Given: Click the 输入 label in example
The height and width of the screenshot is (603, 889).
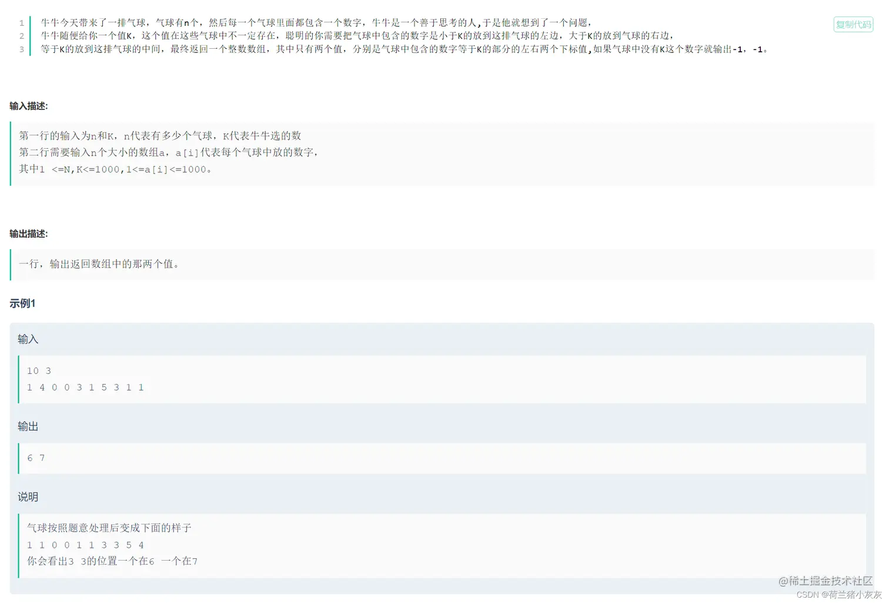Looking at the screenshot, I should pyautogui.click(x=28, y=339).
